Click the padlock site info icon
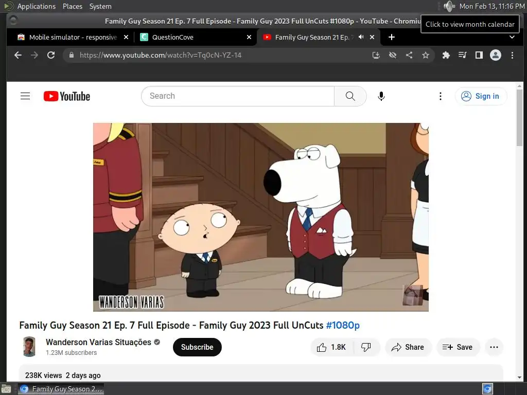527x395 pixels. click(x=71, y=55)
